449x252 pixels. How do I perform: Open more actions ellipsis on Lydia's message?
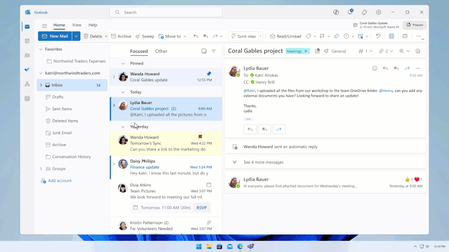[x=418, y=68]
